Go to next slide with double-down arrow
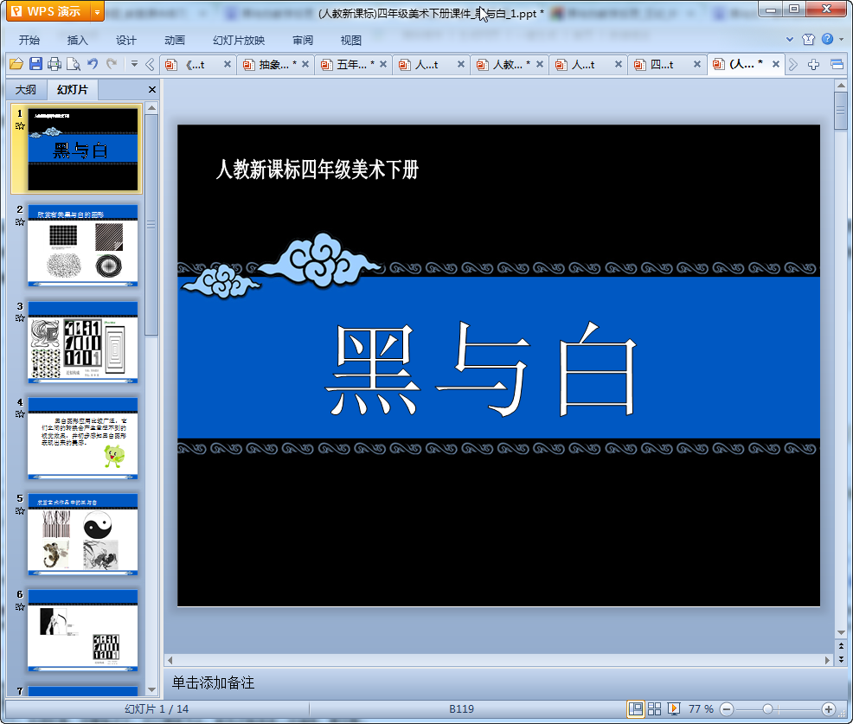Screen dimensions: 853x724 click(x=841, y=659)
